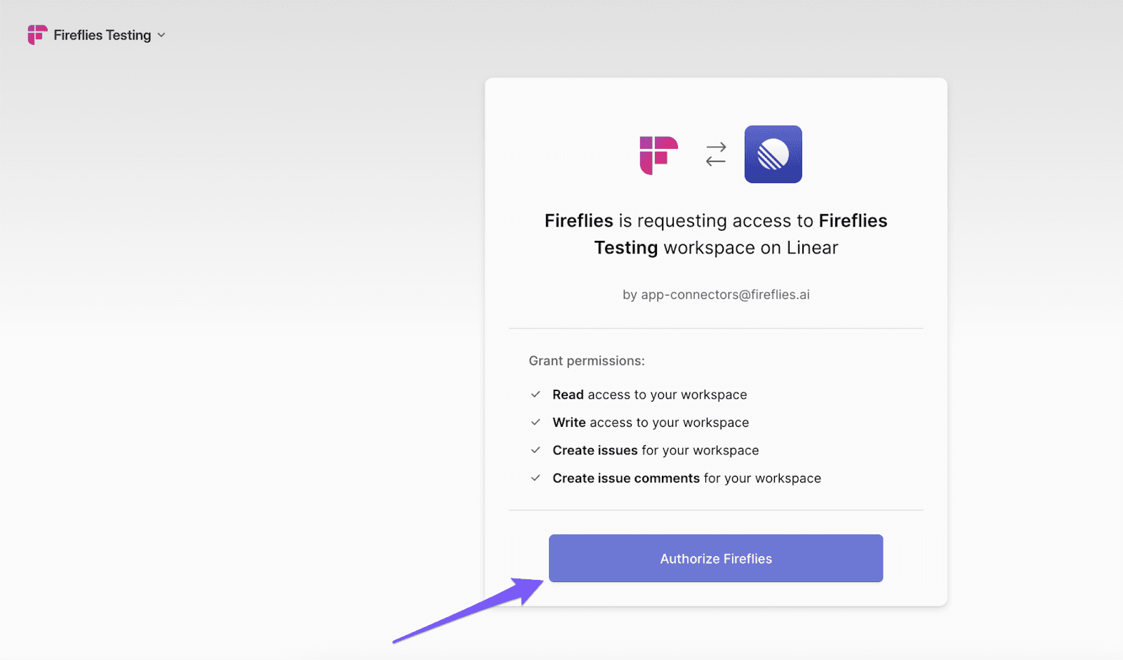Click the checkmark beside Create issues
This screenshot has height=660, width=1123.
pyautogui.click(x=536, y=450)
